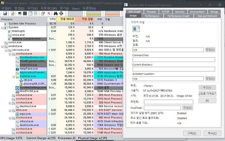Viewport: 225px width, 141px height.
Task: Click the crosshair Find Window's Process icon
Action: 61,13
